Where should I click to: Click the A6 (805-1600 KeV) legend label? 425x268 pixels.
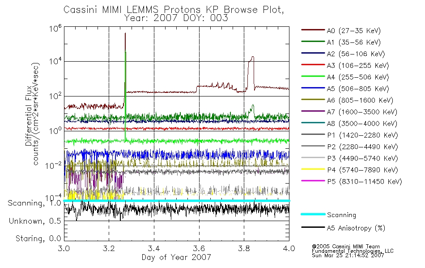360,100
